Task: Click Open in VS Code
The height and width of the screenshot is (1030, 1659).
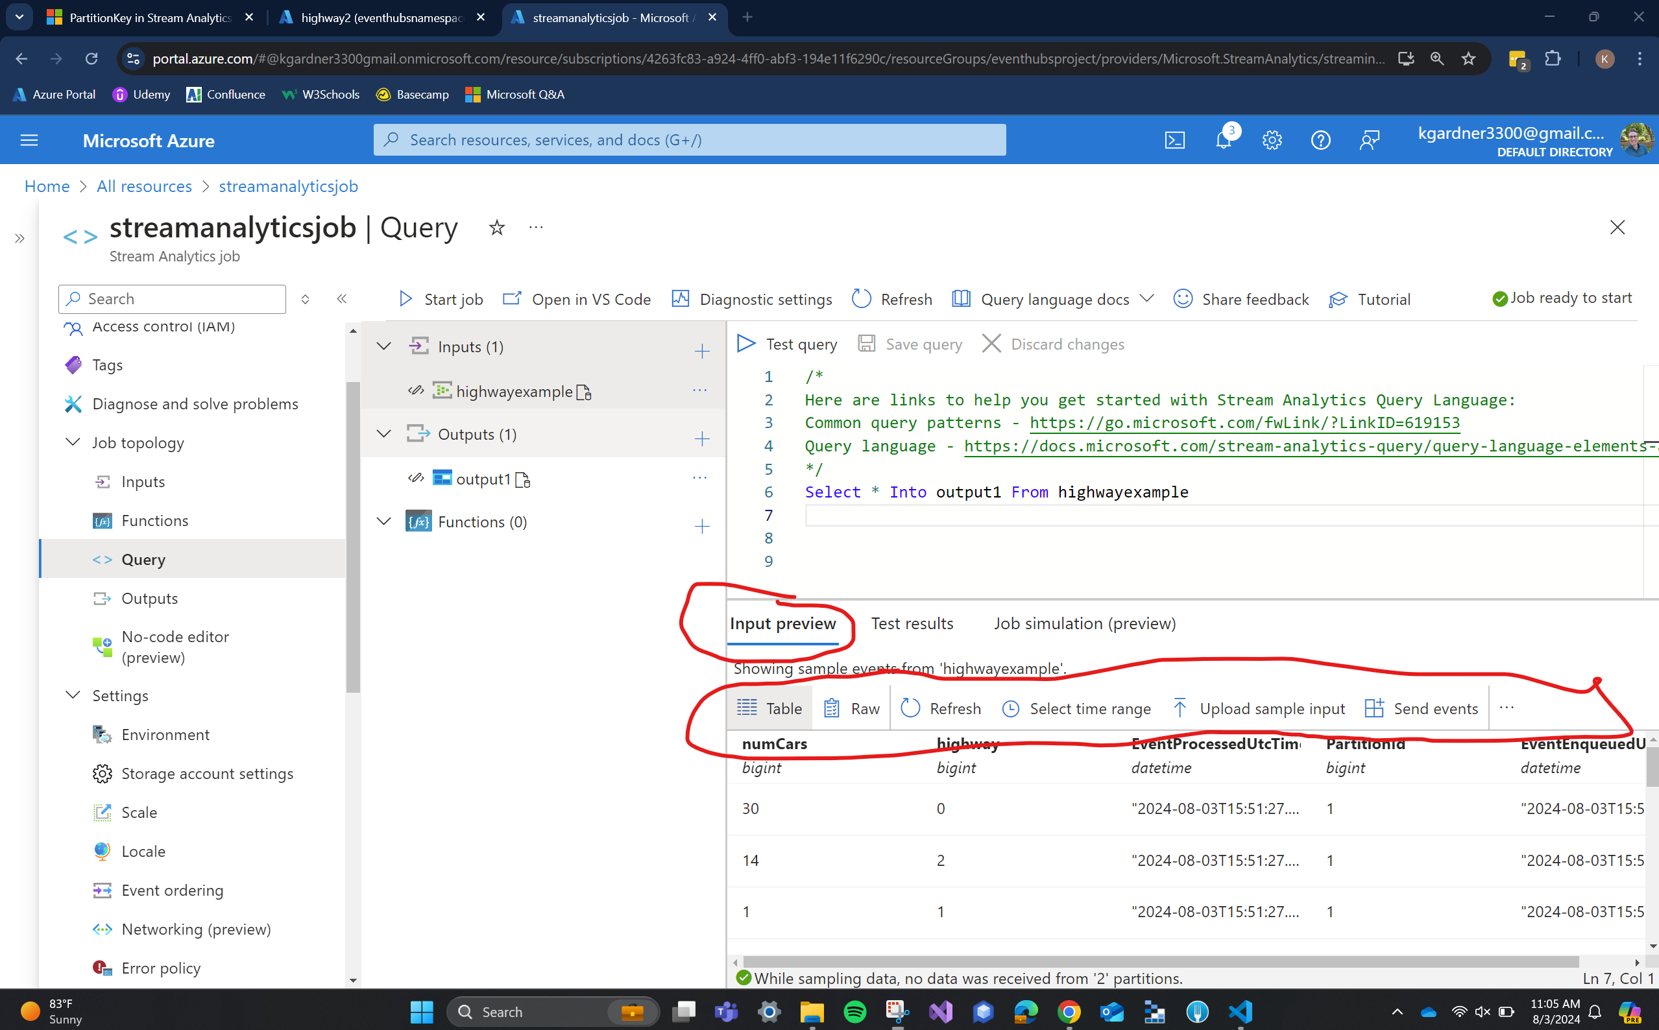Action: pyautogui.click(x=576, y=300)
